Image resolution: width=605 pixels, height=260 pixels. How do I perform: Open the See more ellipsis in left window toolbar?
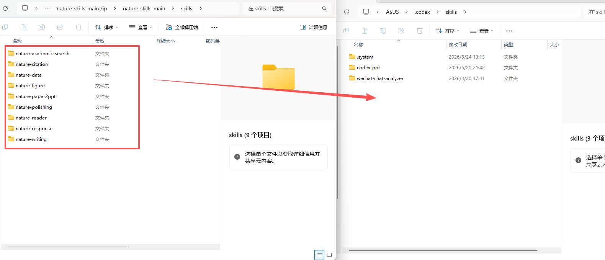tap(214, 27)
